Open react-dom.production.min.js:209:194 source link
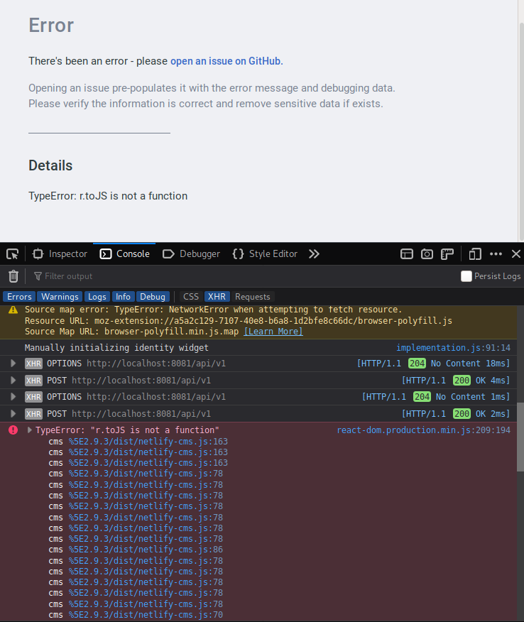Viewport: 524px width, 622px height. [x=424, y=430]
